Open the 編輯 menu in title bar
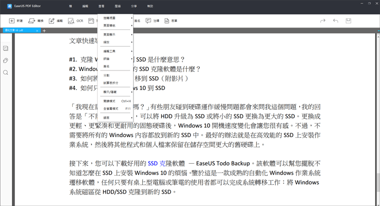Viewport: 380px width, 206px height. (x=85, y=6)
